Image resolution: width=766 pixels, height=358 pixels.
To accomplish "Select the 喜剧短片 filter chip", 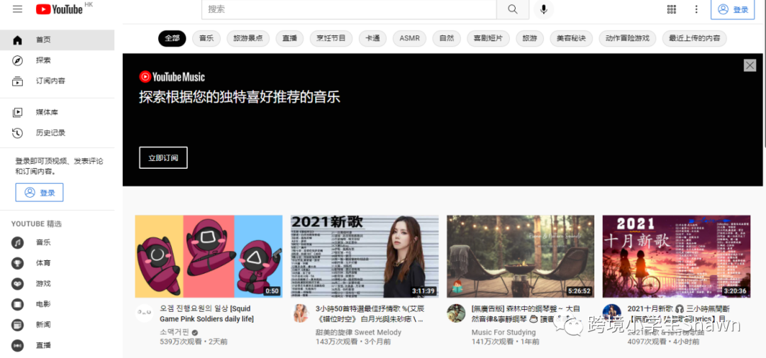I will click(x=488, y=38).
